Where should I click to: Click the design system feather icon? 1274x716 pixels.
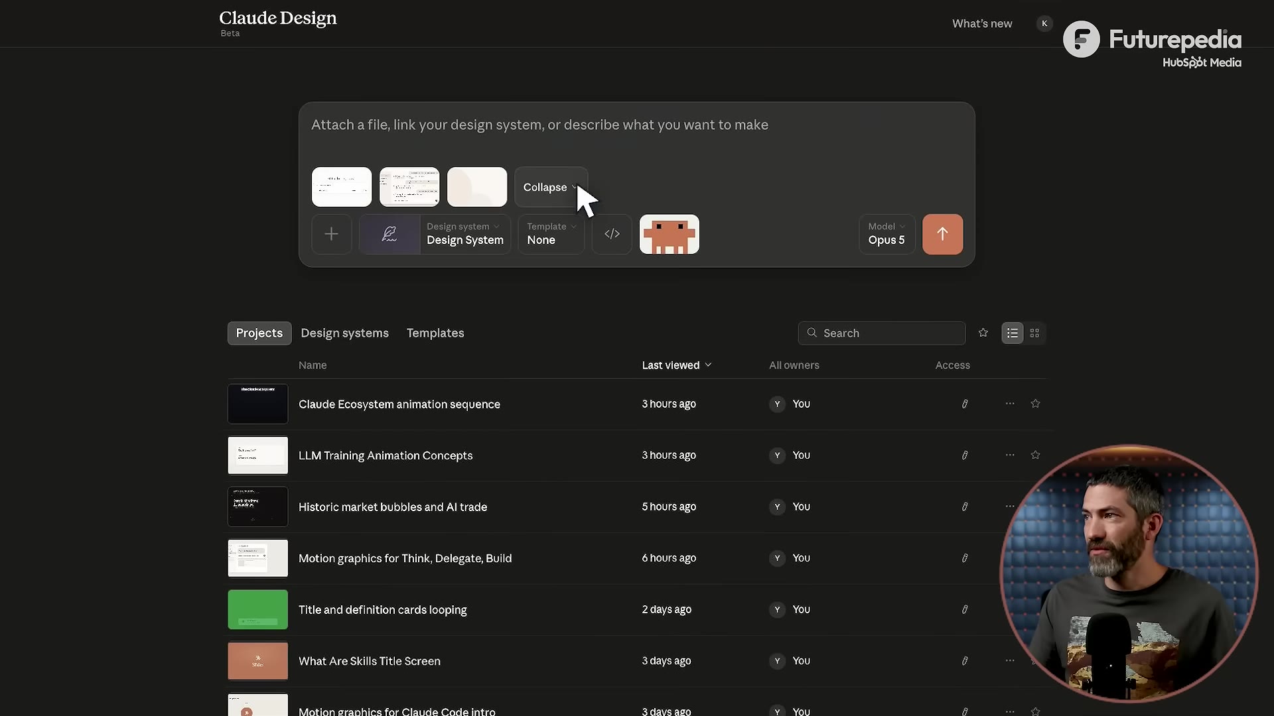389,234
